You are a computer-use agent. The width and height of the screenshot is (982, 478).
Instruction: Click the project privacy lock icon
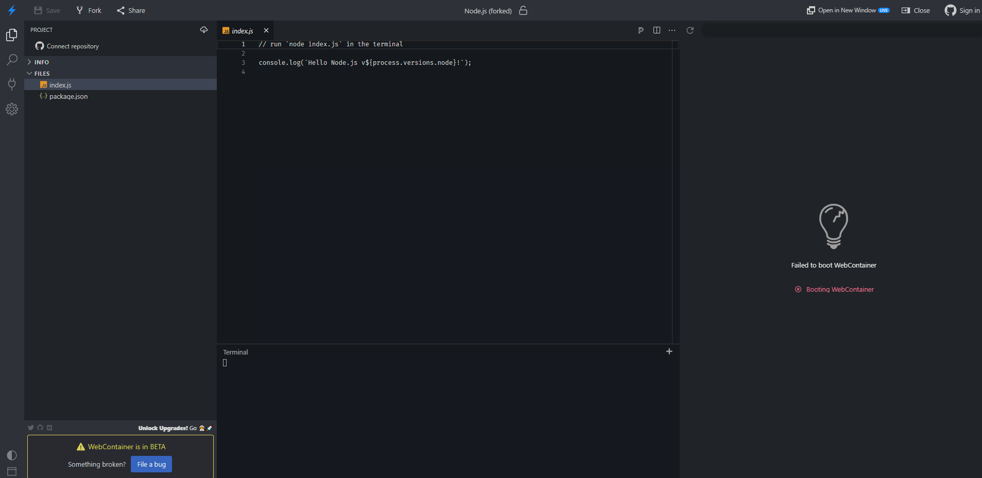[x=523, y=10]
